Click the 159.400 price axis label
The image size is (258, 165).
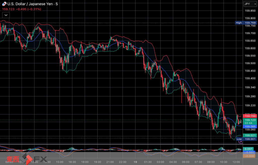tap(250, 78)
